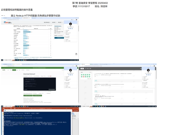Click Copy to clipboard button in code block
The width and height of the screenshot is (180, 135).
click(52, 89)
